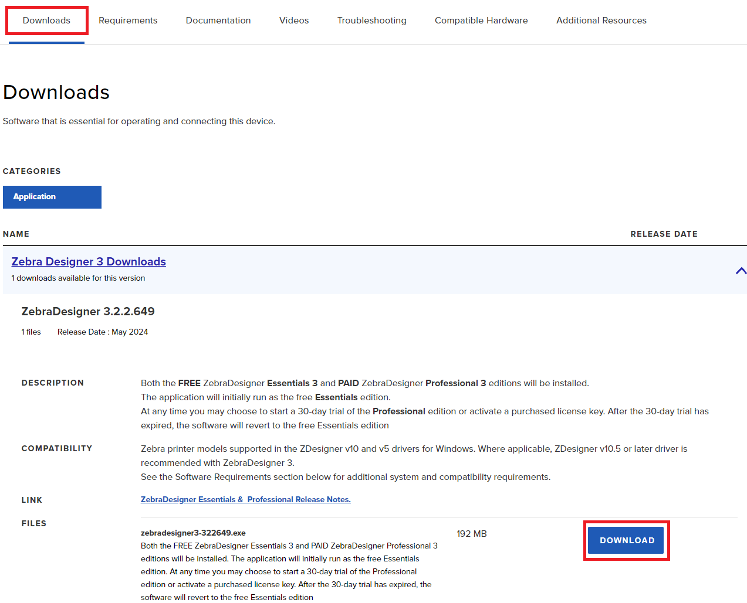This screenshot has height=603, width=747.
Task: Click the RELEASE DATE column header
Action: point(664,234)
